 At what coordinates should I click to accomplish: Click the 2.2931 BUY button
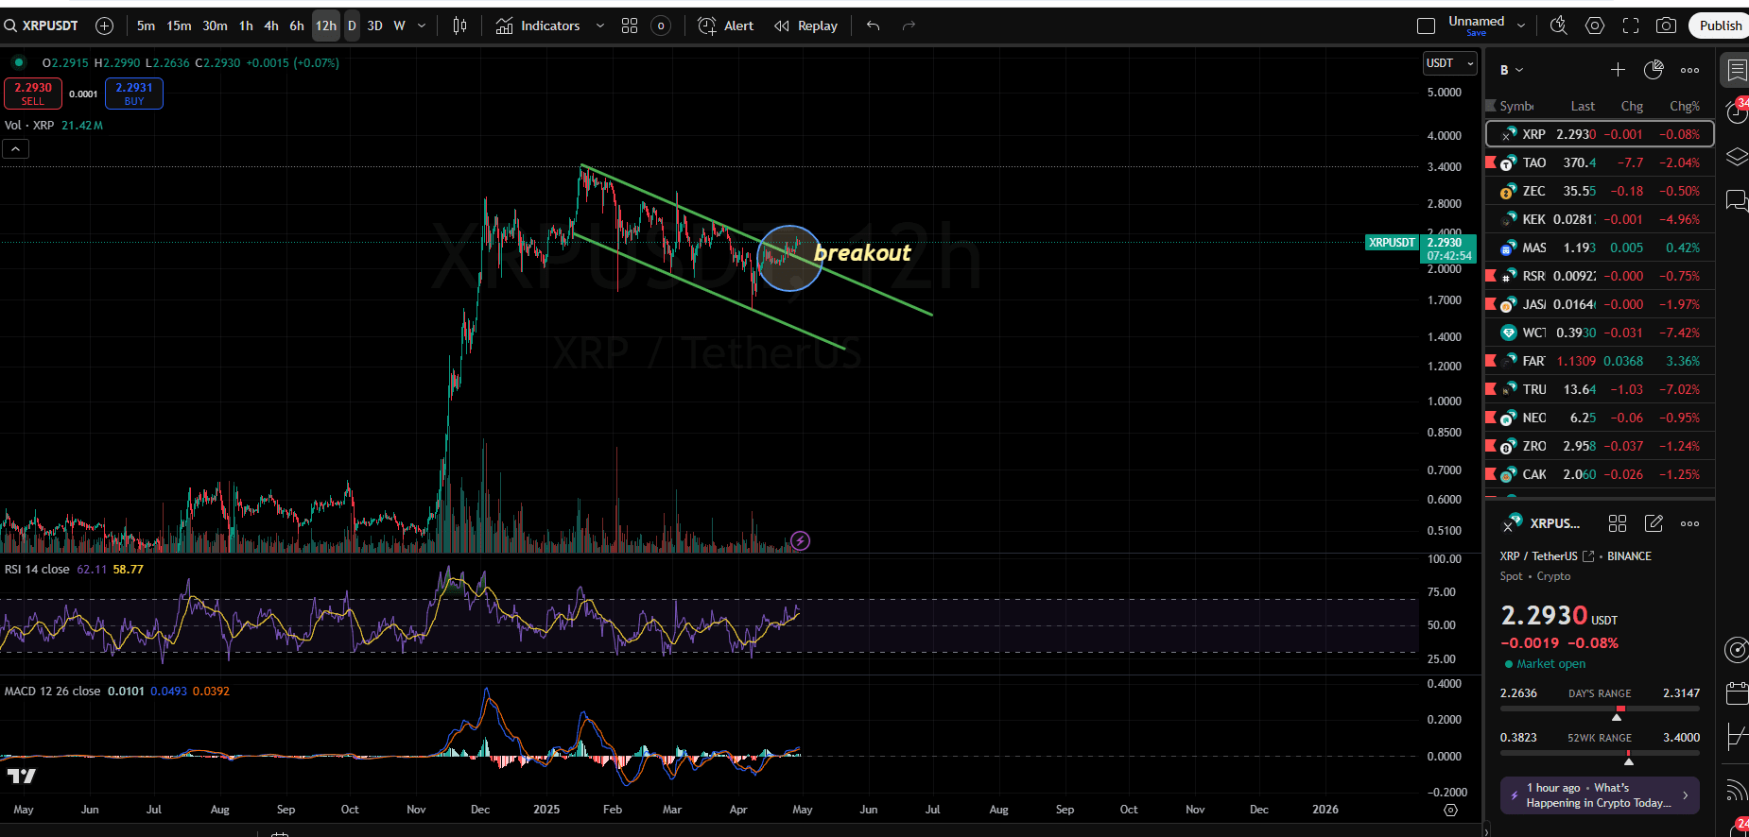click(134, 94)
